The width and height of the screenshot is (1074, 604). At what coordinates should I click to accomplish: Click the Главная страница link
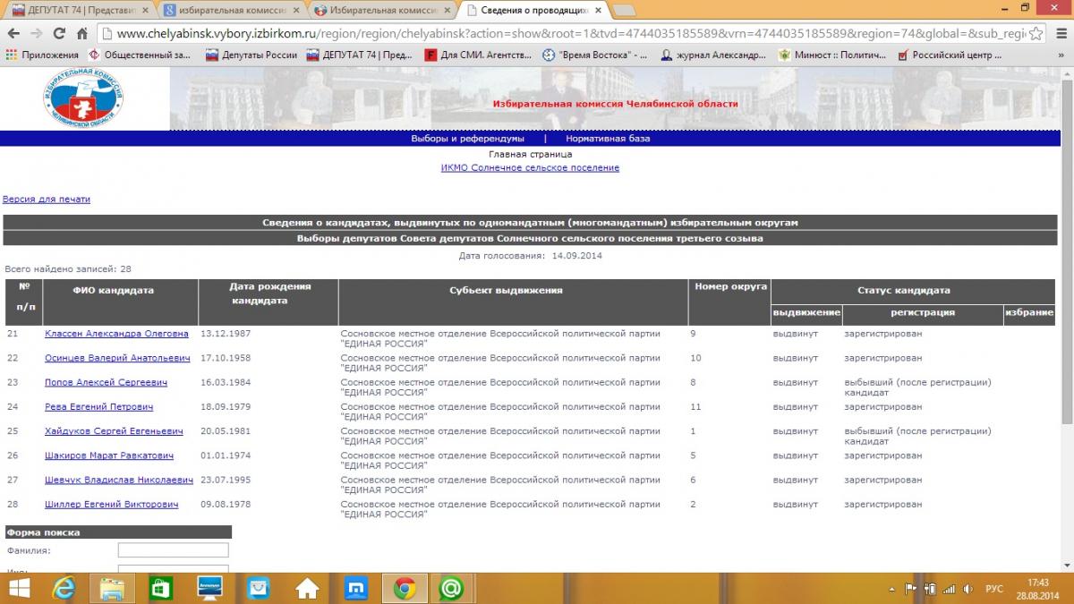[x=530, y=154]
